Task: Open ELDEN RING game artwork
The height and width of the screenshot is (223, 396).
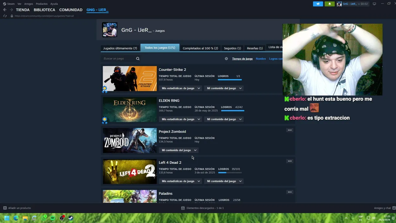Action: pyautogui.click(x=130, y=109)
